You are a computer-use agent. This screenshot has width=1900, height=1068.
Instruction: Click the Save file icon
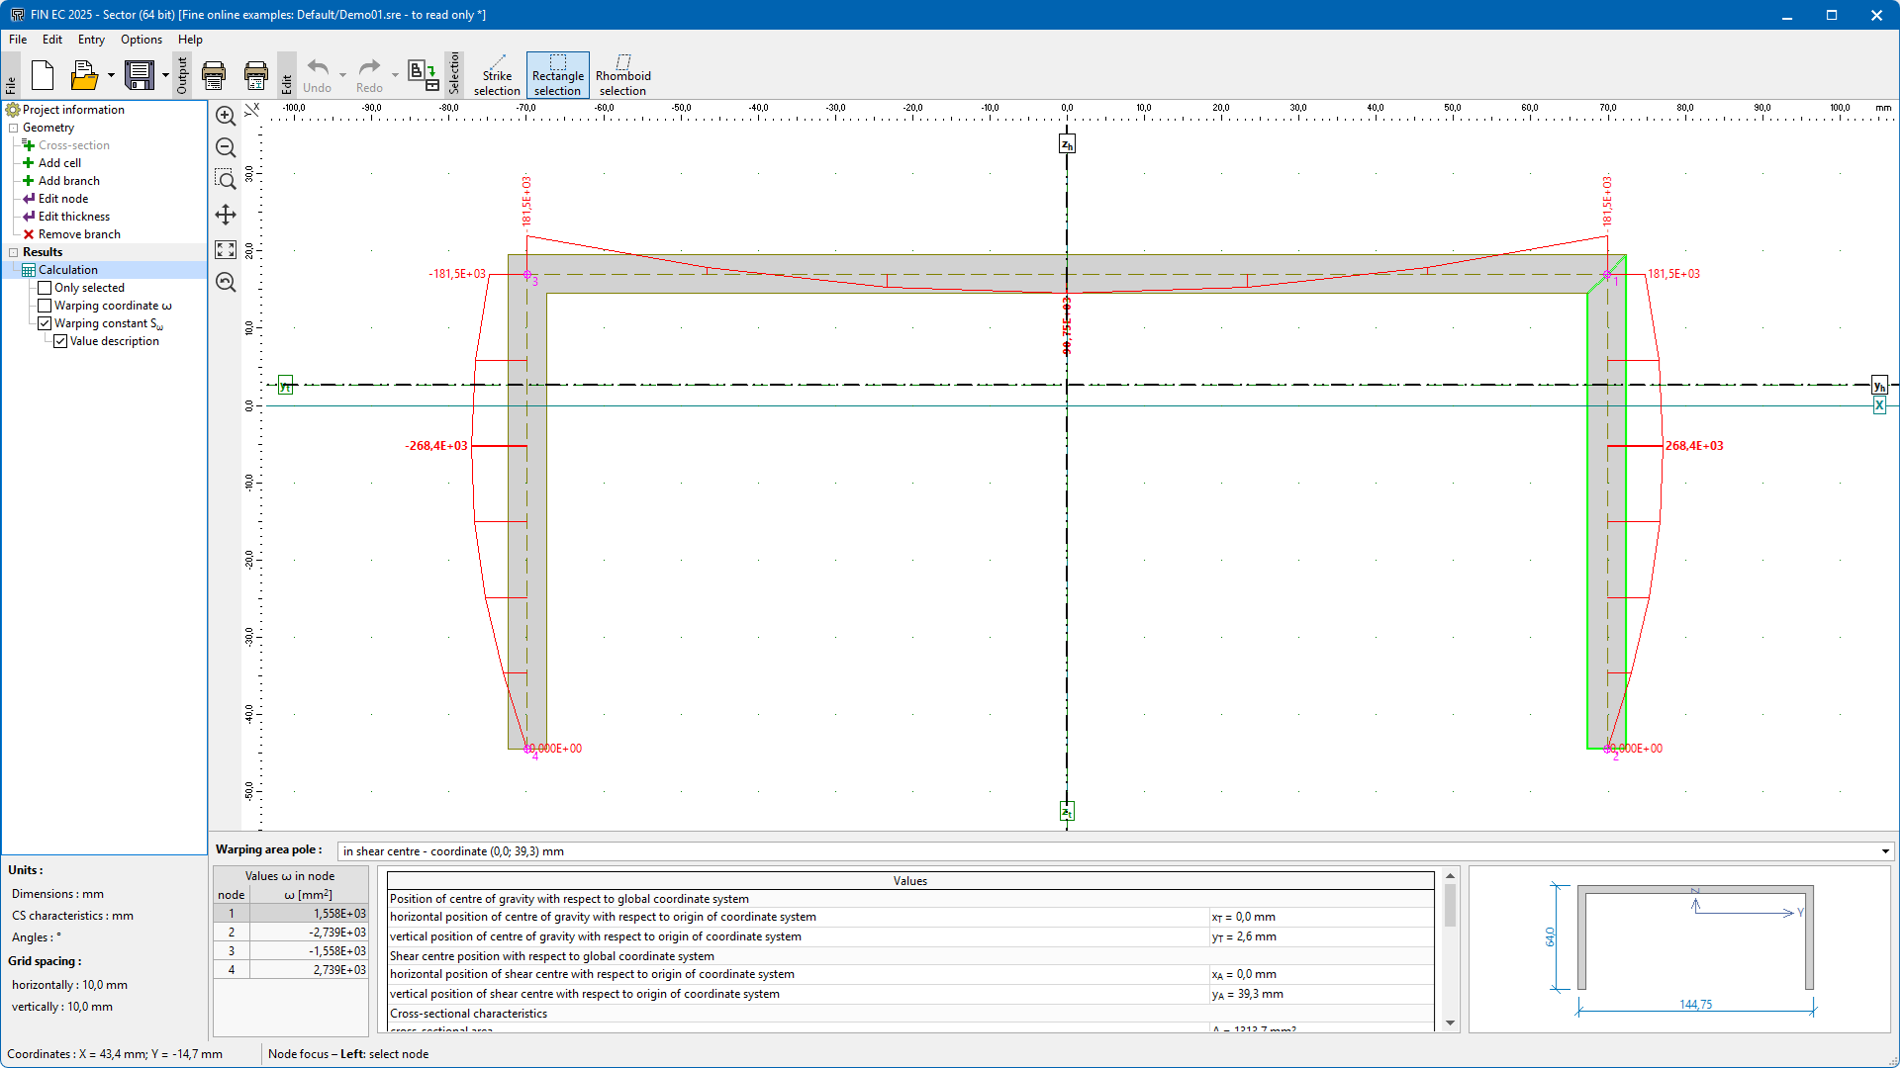[140, 75]
